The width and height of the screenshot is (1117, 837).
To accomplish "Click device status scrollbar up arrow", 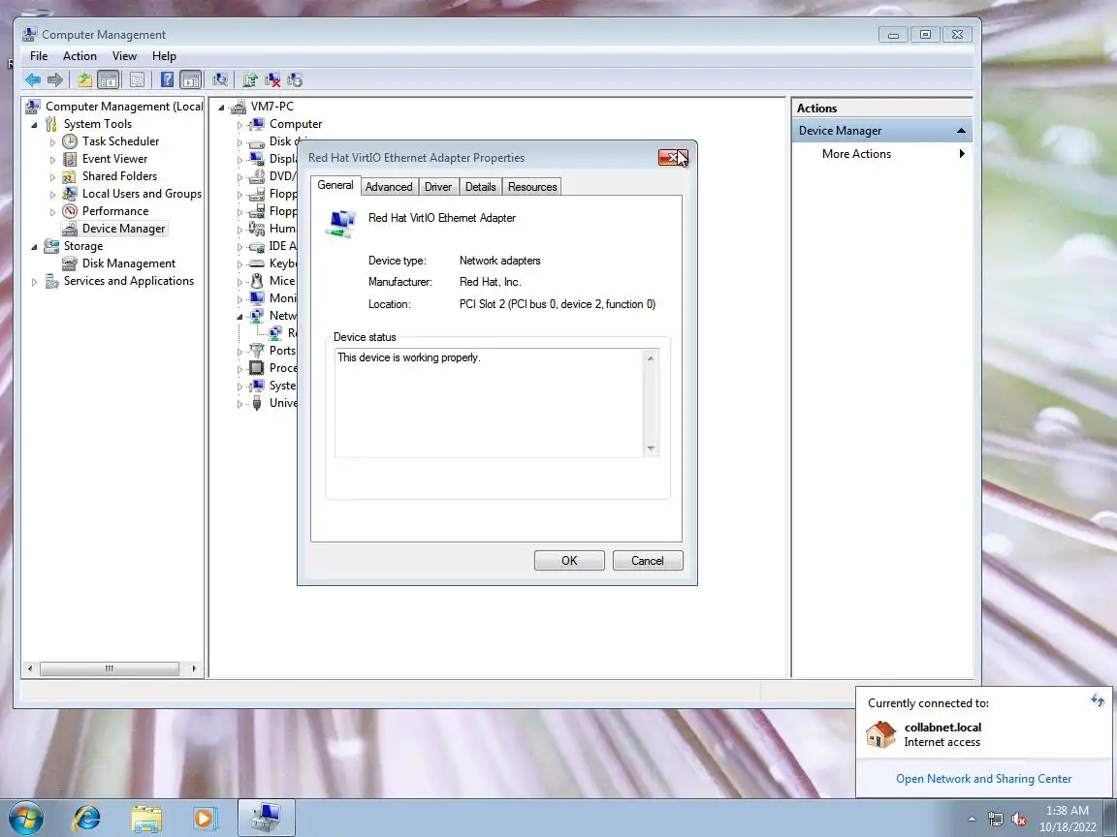I will pos(651,358).
